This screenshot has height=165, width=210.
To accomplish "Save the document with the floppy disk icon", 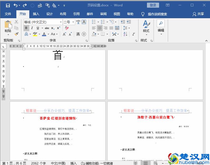I will pos(8,6).
